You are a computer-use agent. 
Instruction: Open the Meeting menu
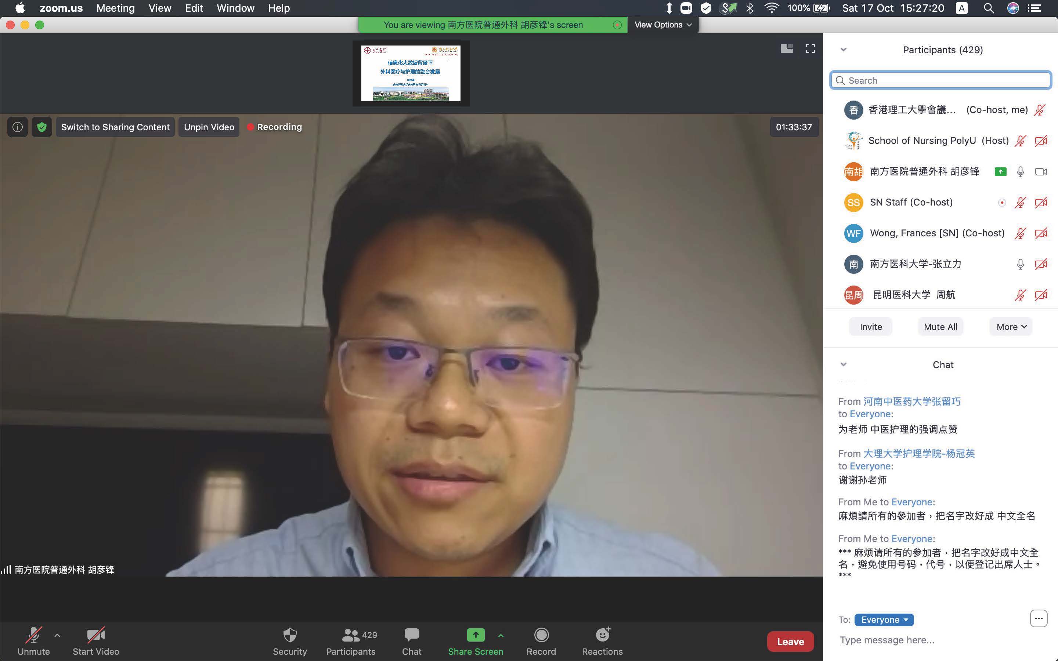point(115,8)
